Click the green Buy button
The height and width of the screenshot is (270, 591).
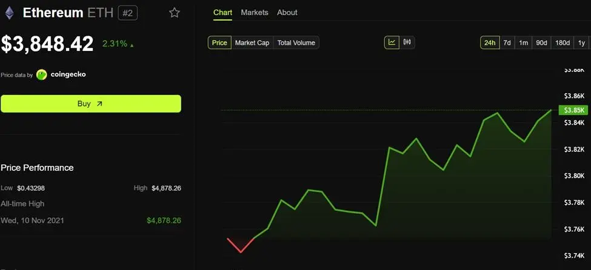coord(91,104)
